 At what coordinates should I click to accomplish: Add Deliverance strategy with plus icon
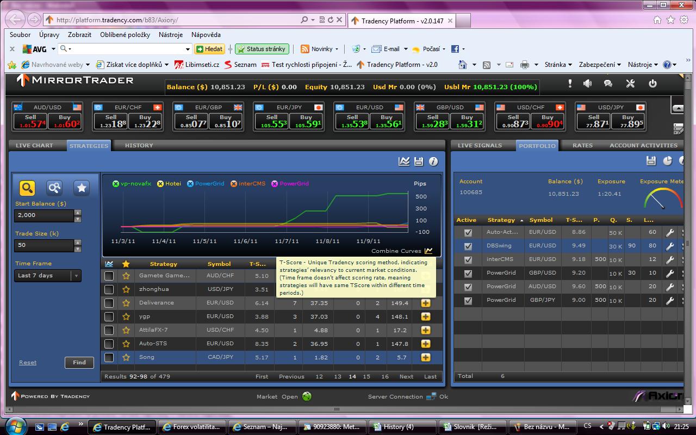click(426, 303)
